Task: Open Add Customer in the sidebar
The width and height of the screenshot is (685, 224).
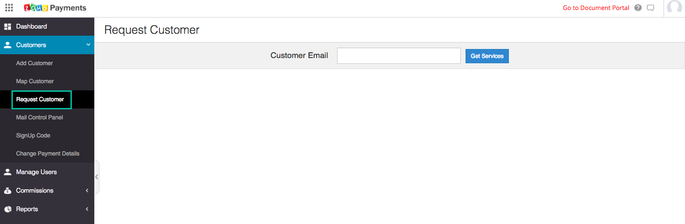Action: [34, 63]
